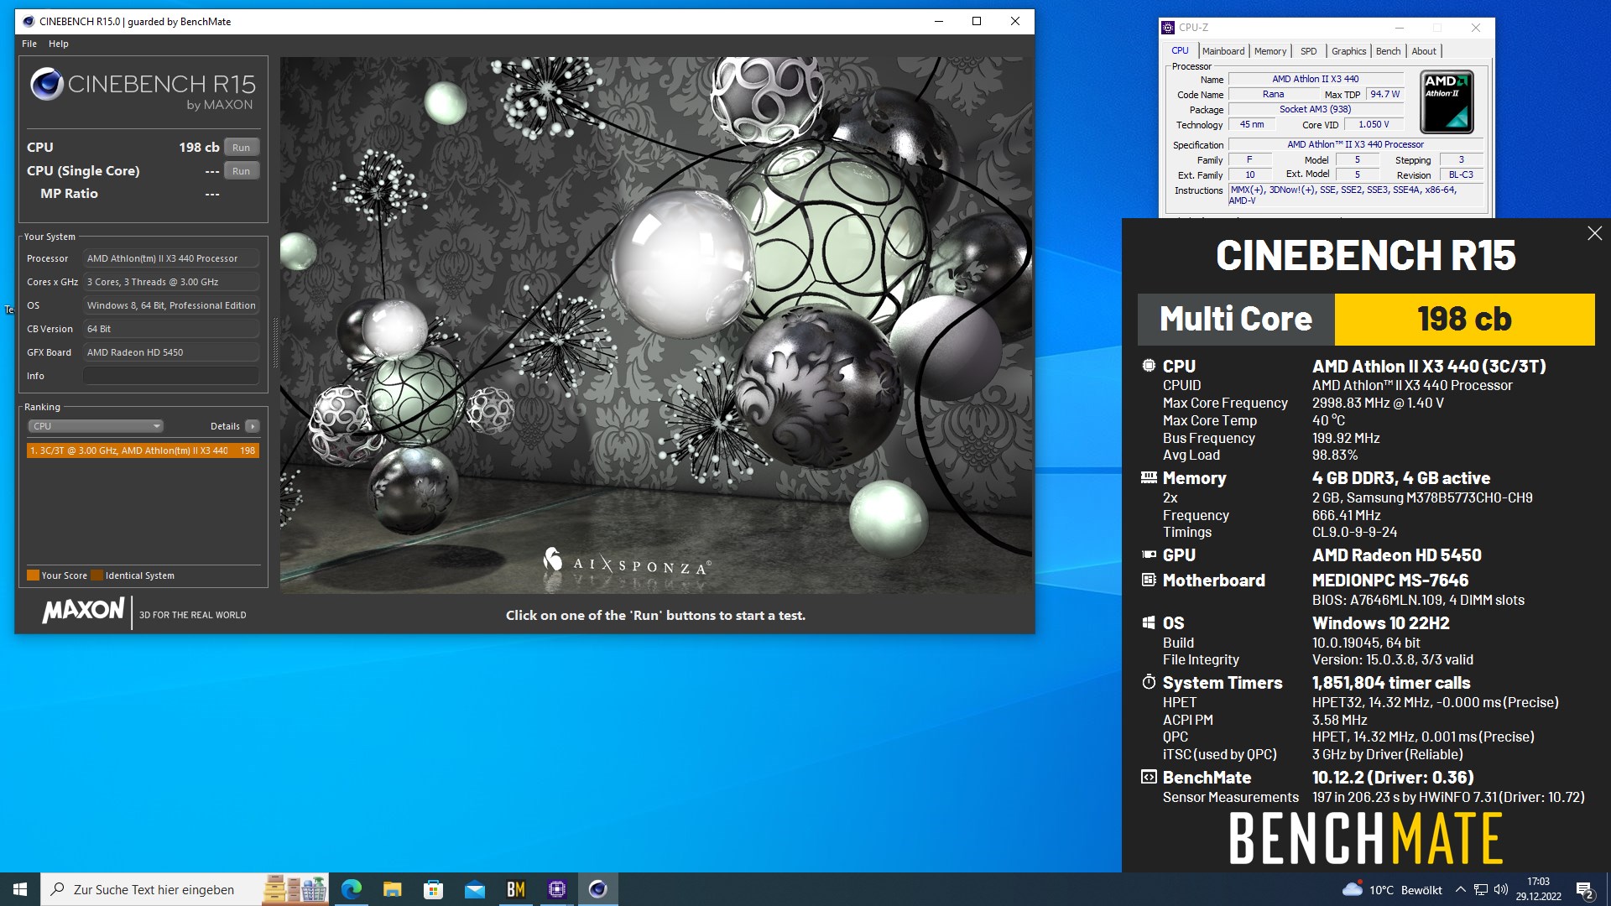The image size is (1611, 906).
Task: Click the Info input field
Action: click(170, 376)
